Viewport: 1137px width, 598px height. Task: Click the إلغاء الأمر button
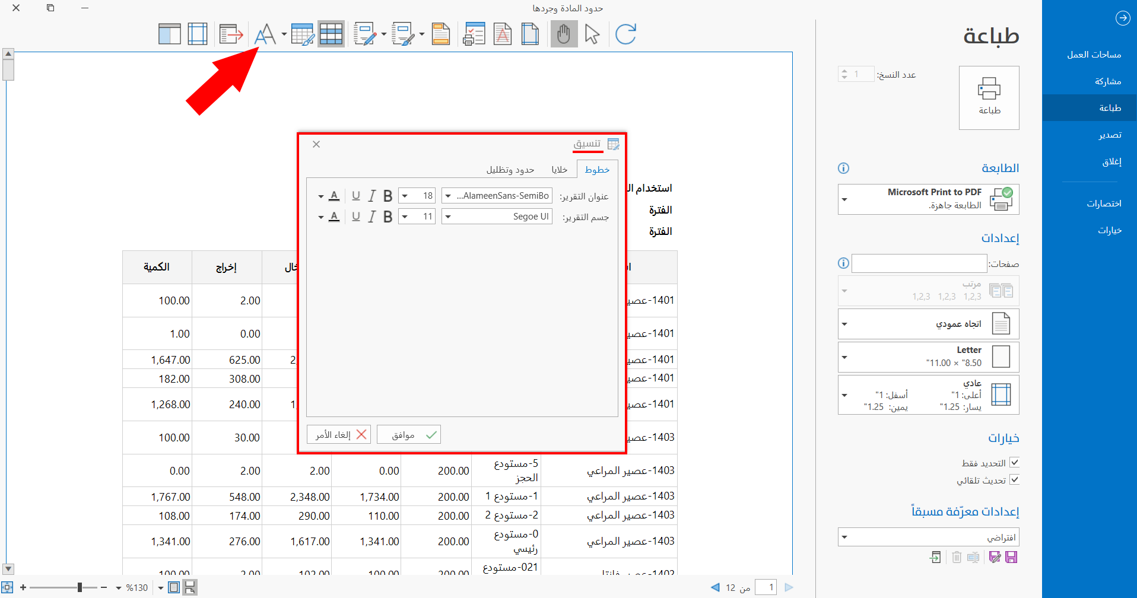click(x=339, y=435)
